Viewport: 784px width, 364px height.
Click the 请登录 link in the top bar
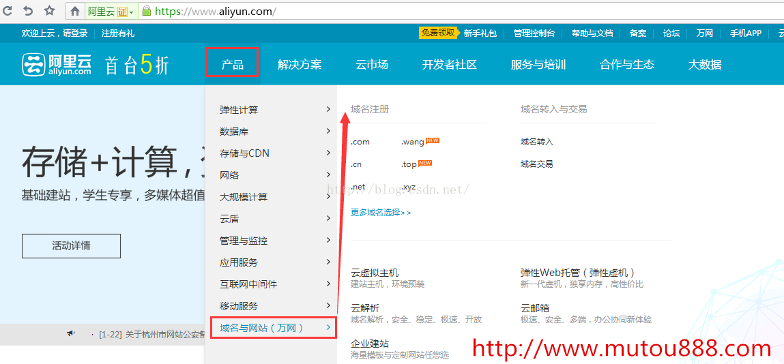point(75,33)
